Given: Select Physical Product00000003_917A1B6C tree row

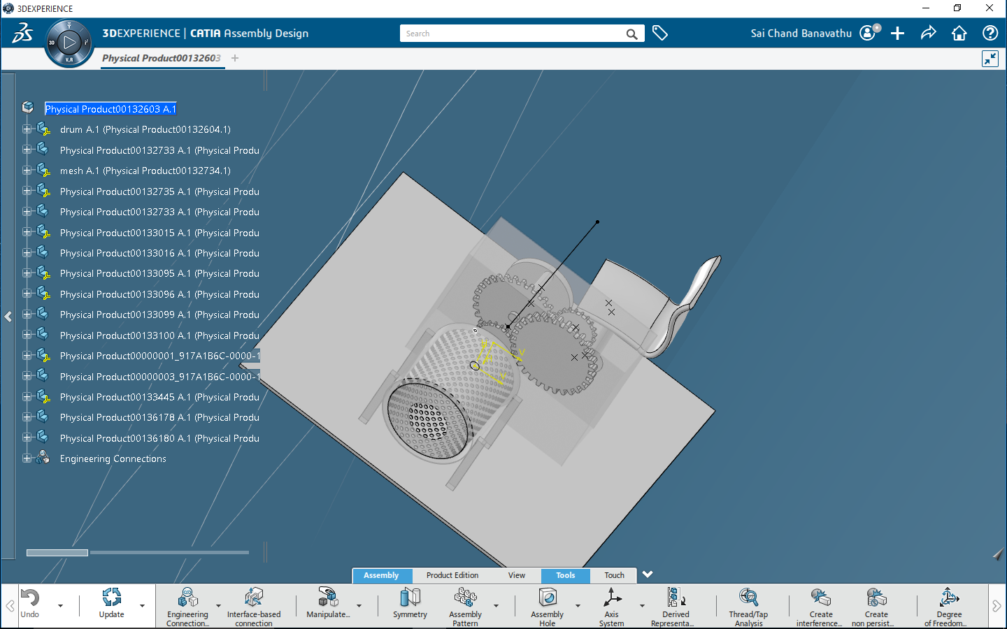Looking at the screenshot, I should tap(160, 377).
